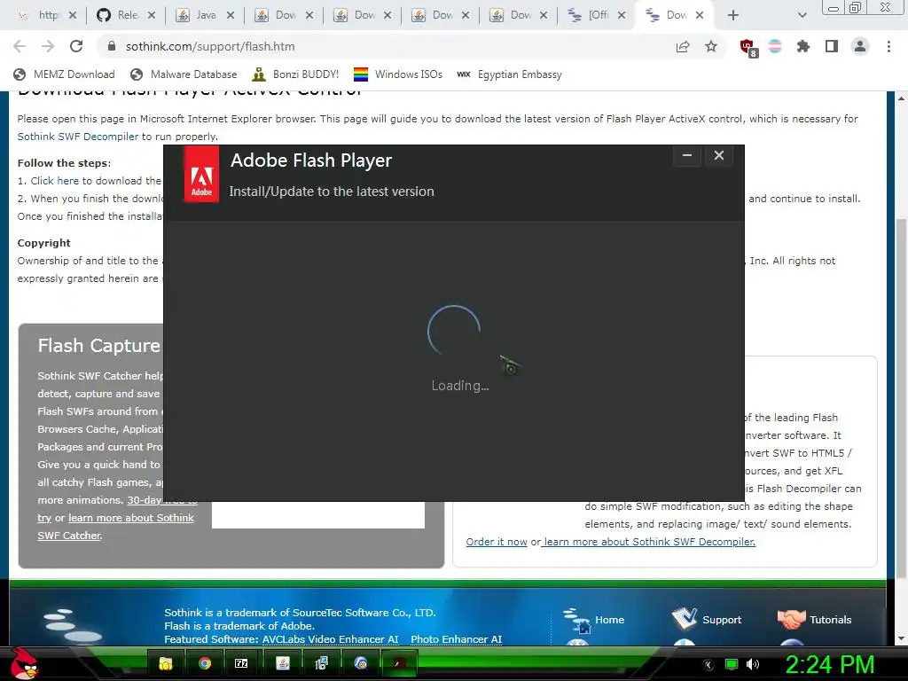
Task: Close the Adobe Flash Player dialog
Action: (718, 155)
